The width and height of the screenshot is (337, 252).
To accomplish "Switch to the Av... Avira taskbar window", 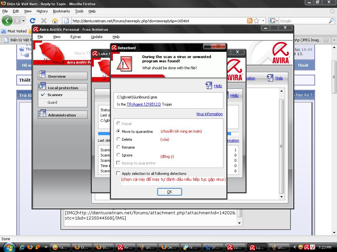I will tap(125, 247).
